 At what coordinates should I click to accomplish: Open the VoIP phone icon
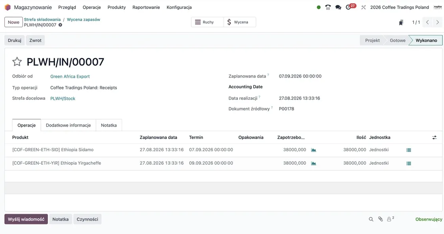pyautogui.click(x=328, y=8)
